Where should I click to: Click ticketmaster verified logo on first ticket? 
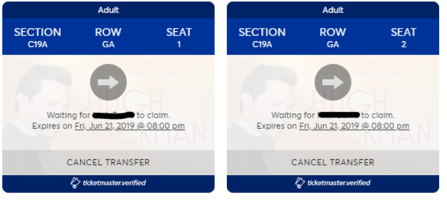tap(108, 183)
